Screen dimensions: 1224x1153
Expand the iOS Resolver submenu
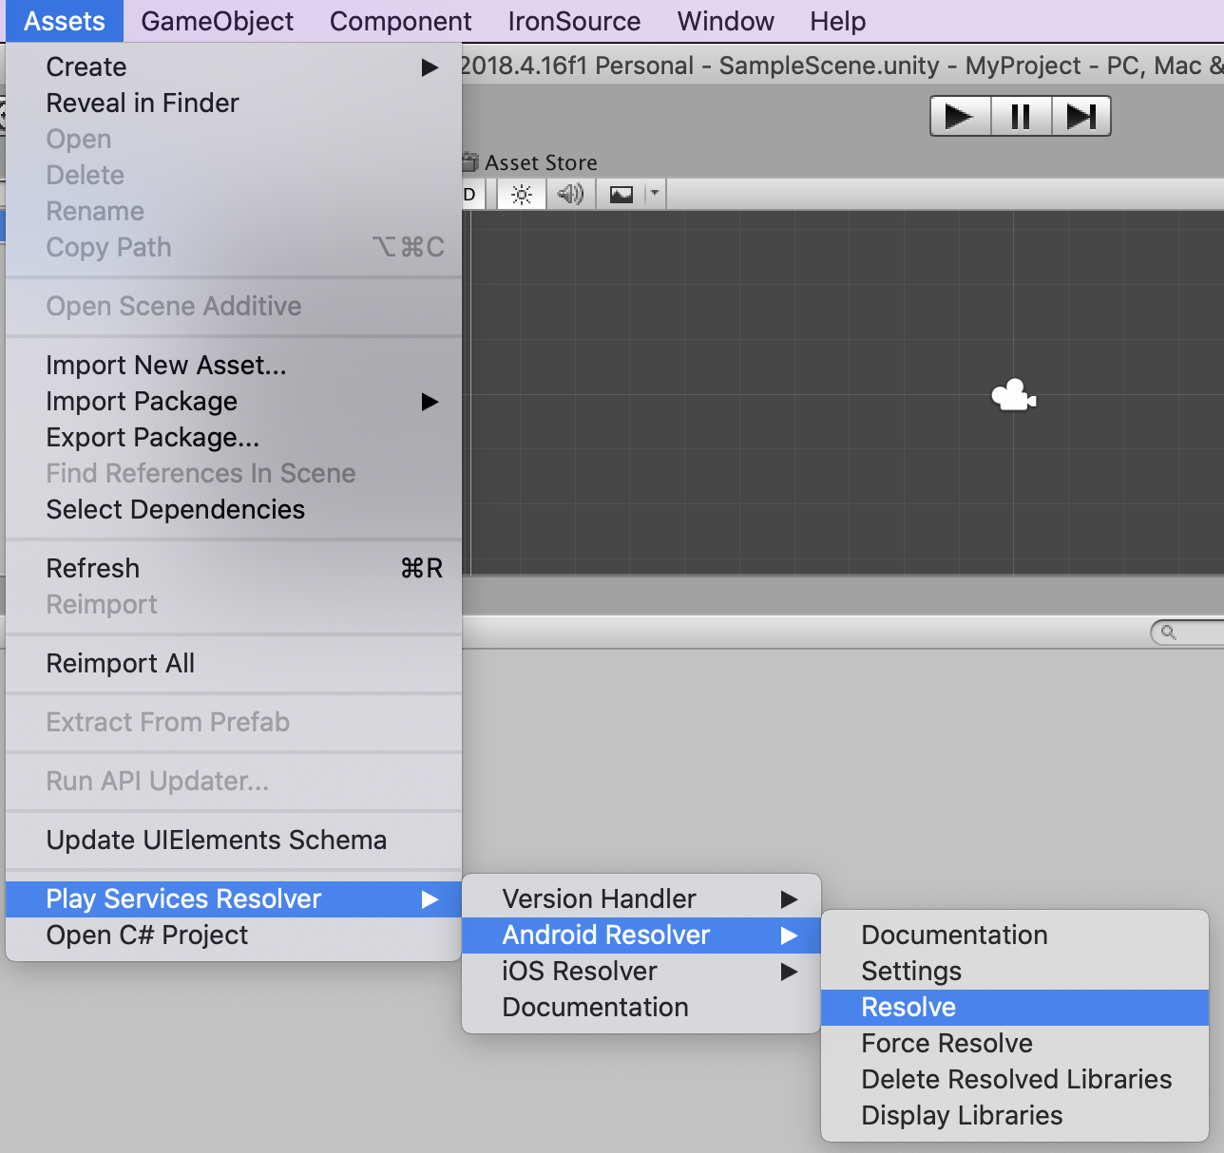(x=579, y=971)
